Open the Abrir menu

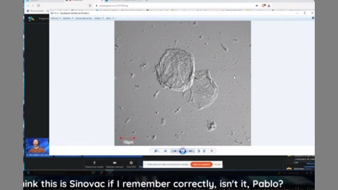110,18
